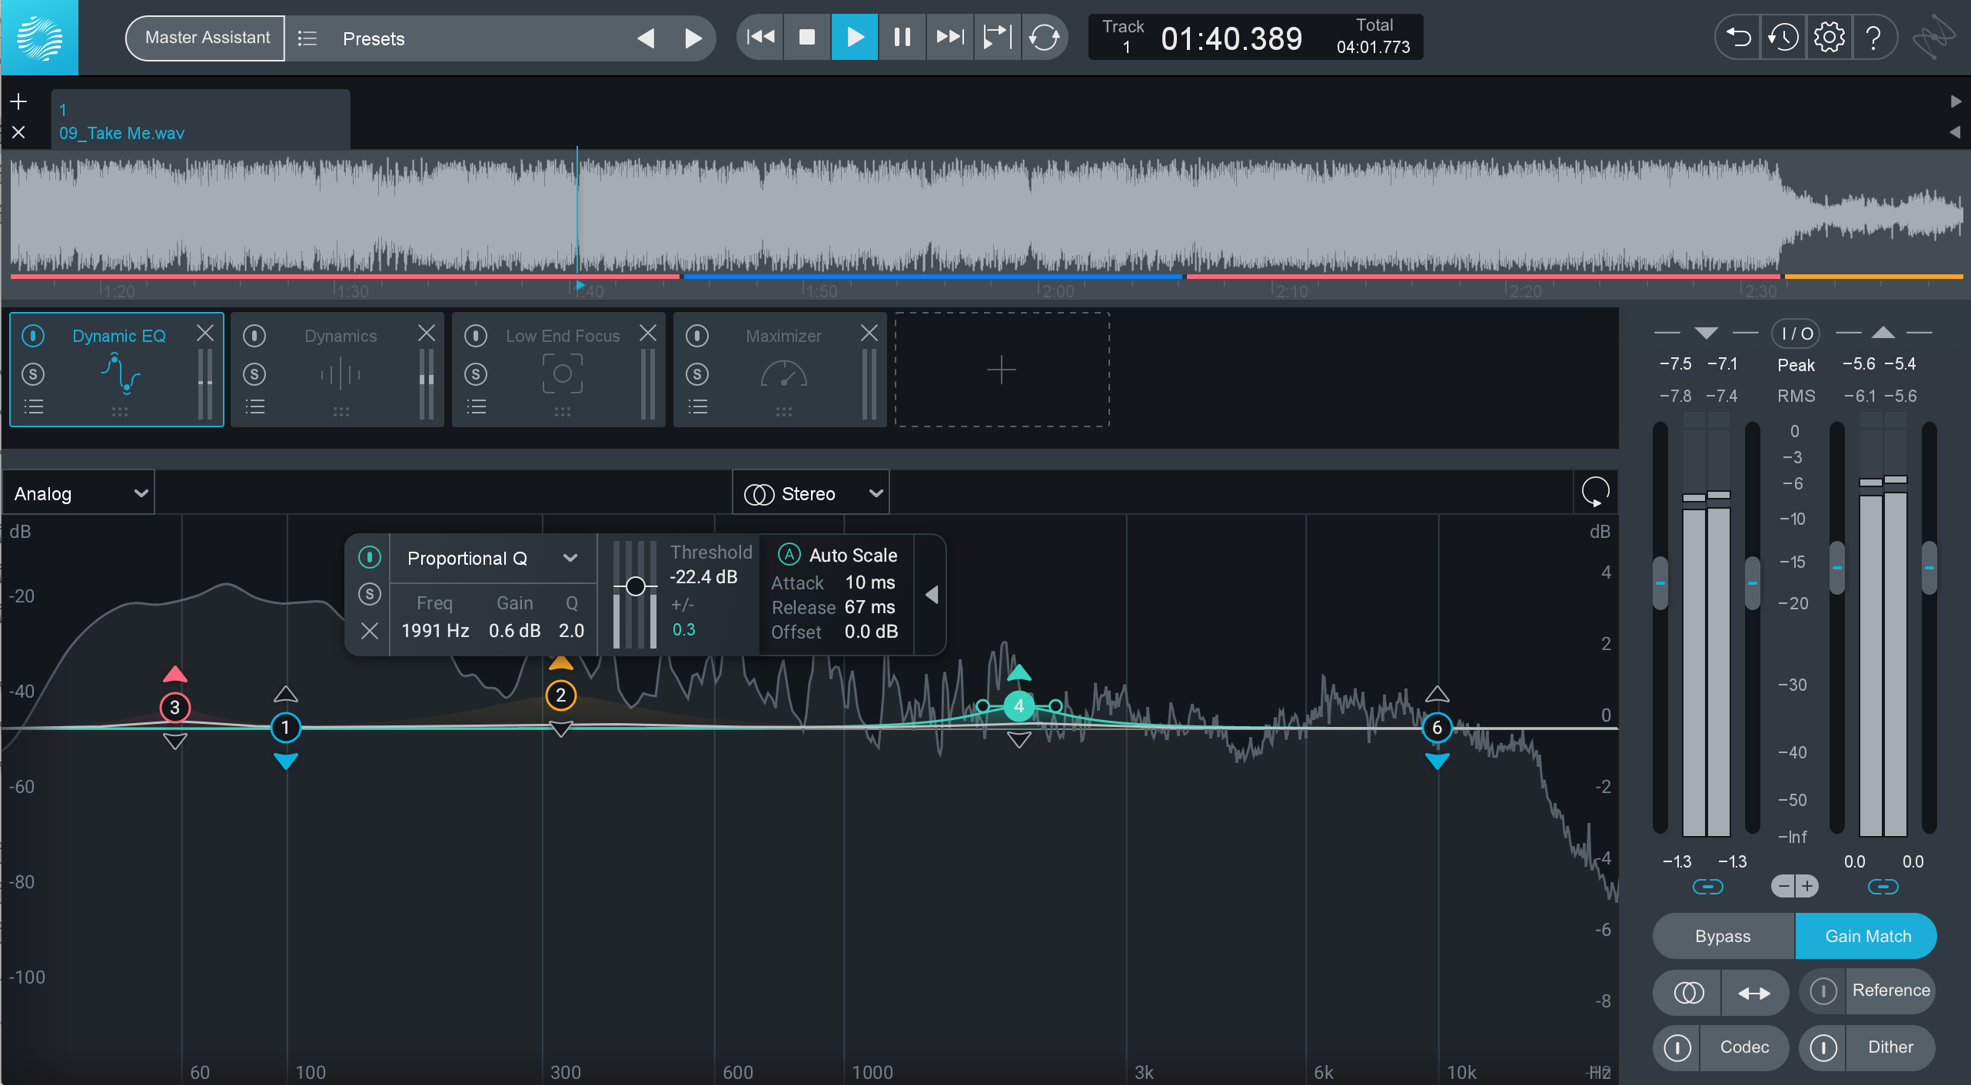Select EQ node 6
The height and width of the screenshot is (1085, 1971).
click(x=1437, y=727)
